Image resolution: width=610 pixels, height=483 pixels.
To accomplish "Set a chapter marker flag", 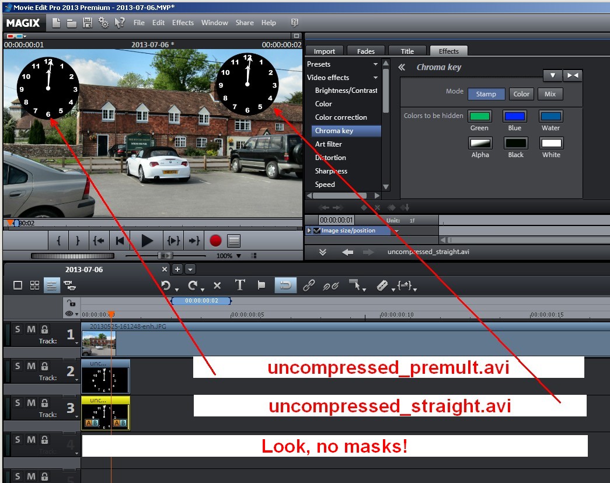I will pos(262,285).
